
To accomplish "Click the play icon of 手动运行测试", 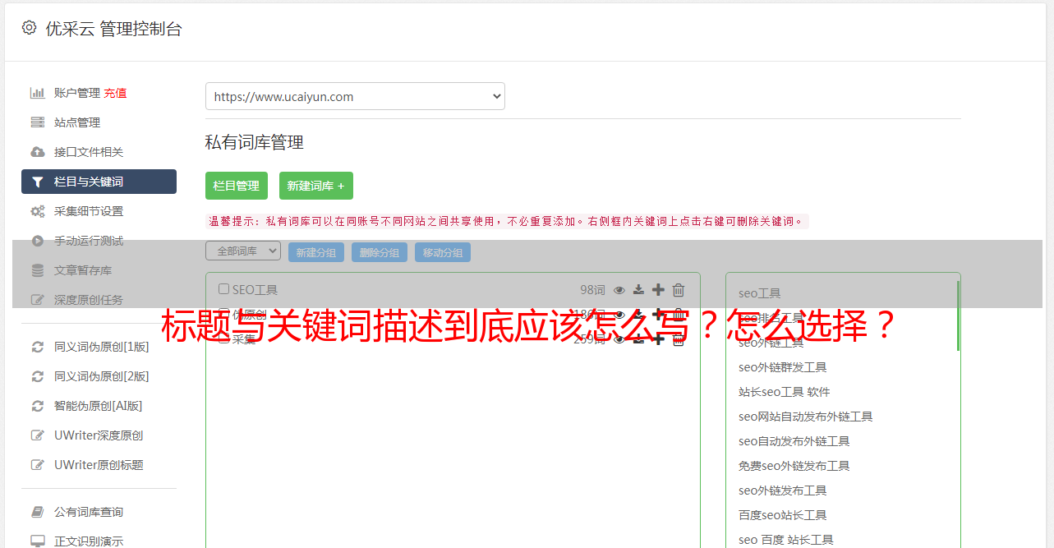I will (38, 241).
